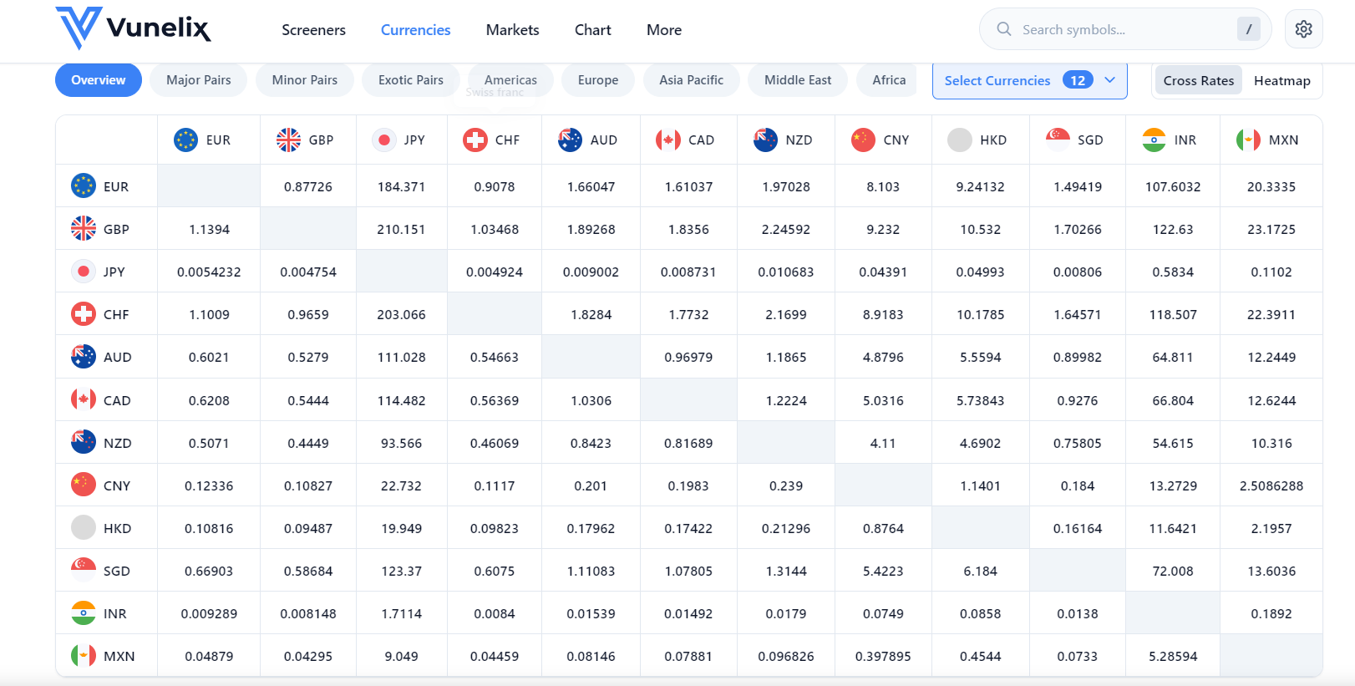The image size is (1355, 686).
Task: Click the 12 currencies count badge
Action: 1078,80
